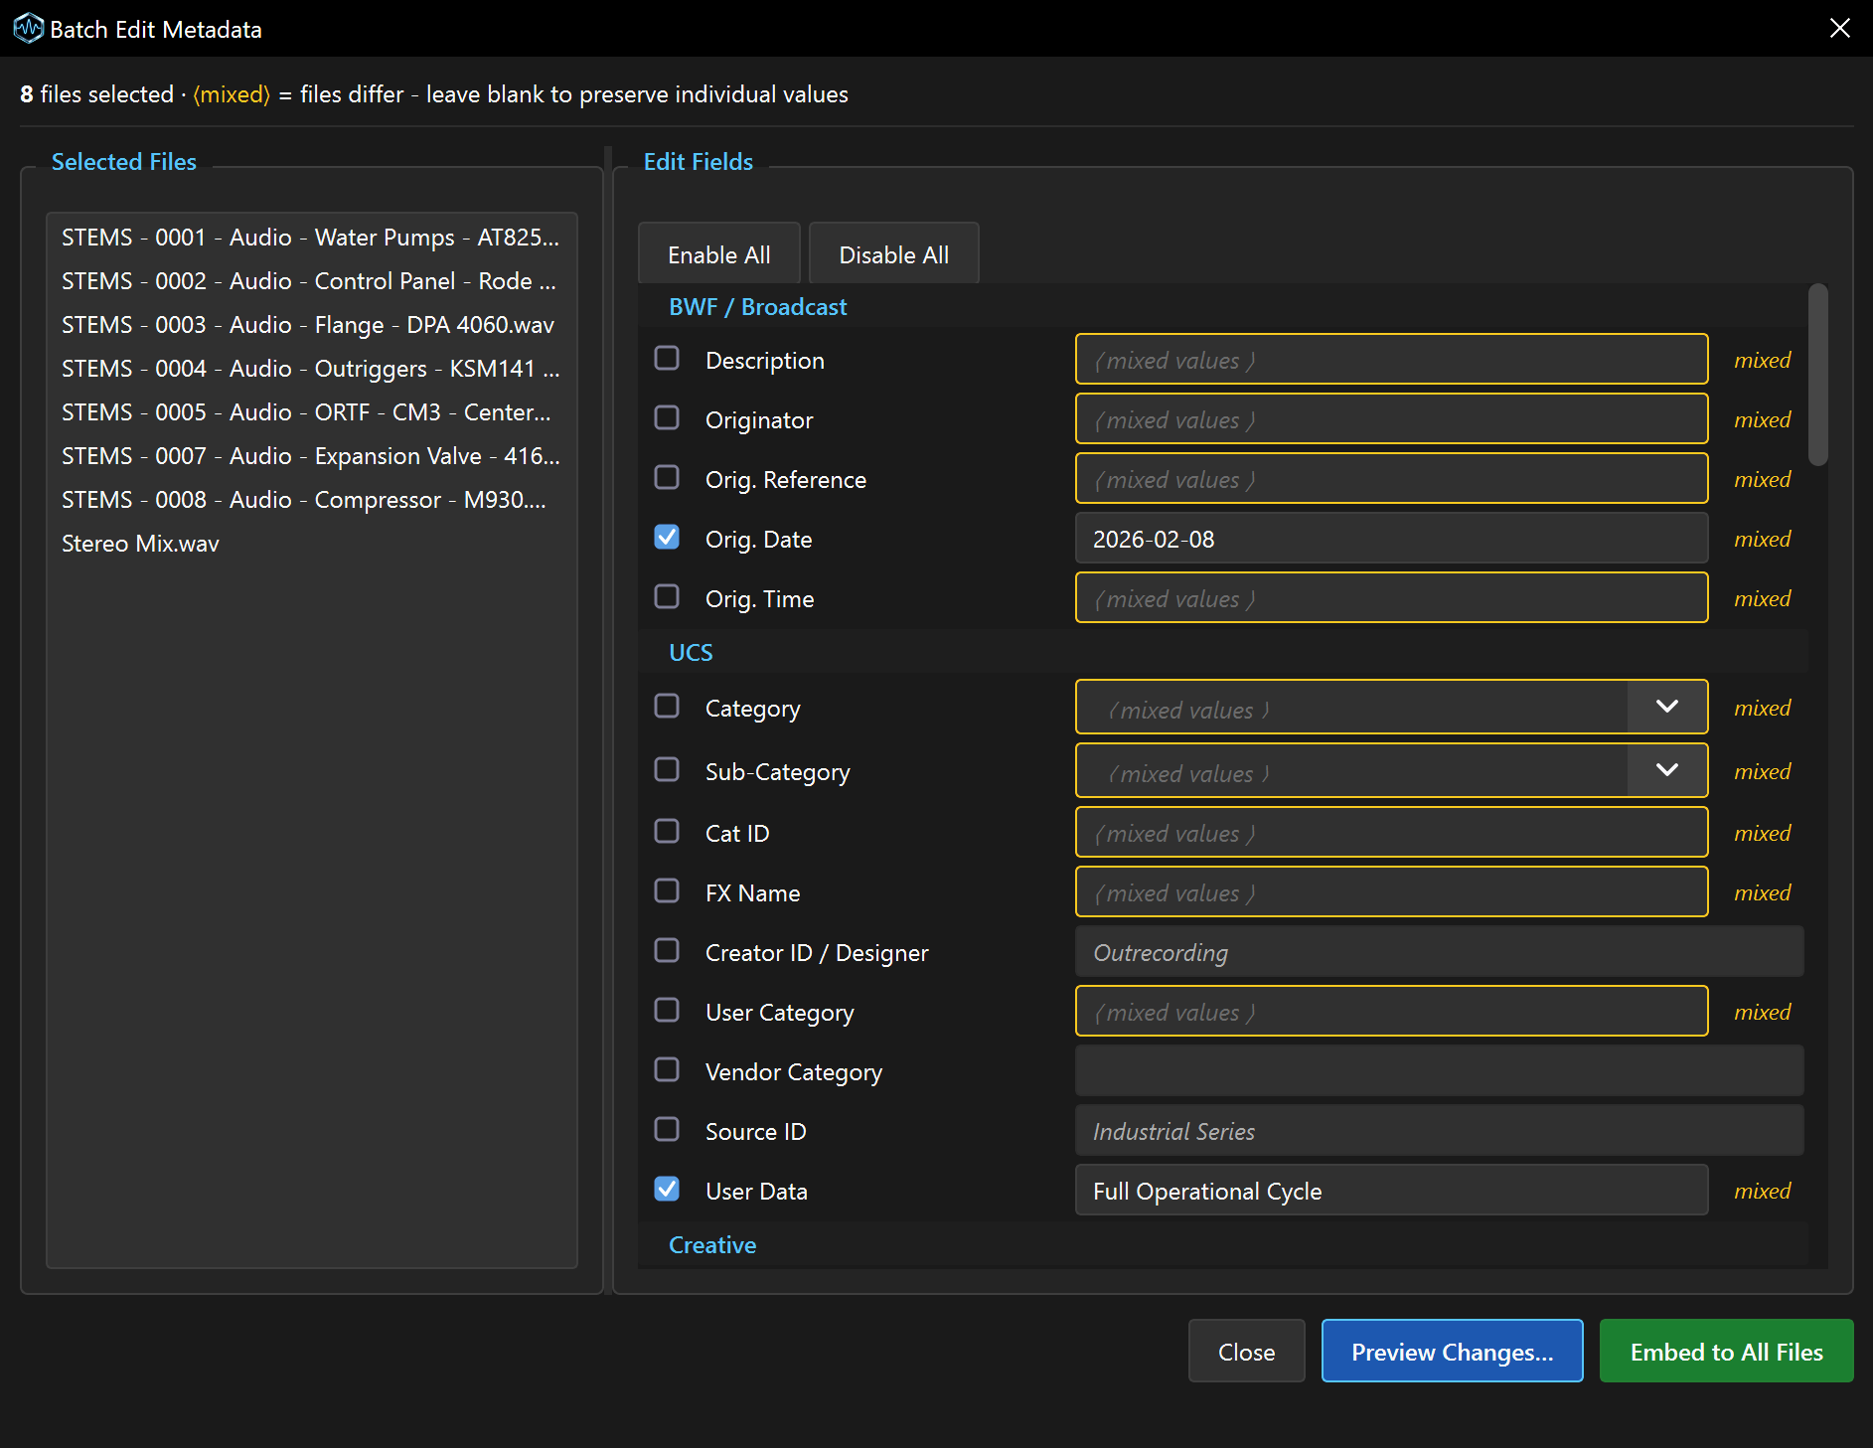Open Preview Changes
The height and width of the screenshot is (1448, 1873).
pyautogui.click(x=1453, y=1352)
